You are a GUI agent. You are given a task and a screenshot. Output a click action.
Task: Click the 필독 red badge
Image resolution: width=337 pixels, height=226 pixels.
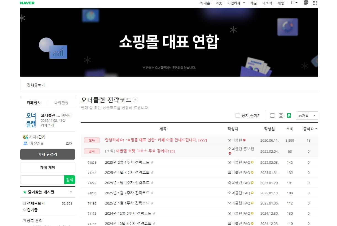pyautogui.click(x=92, y=140)
